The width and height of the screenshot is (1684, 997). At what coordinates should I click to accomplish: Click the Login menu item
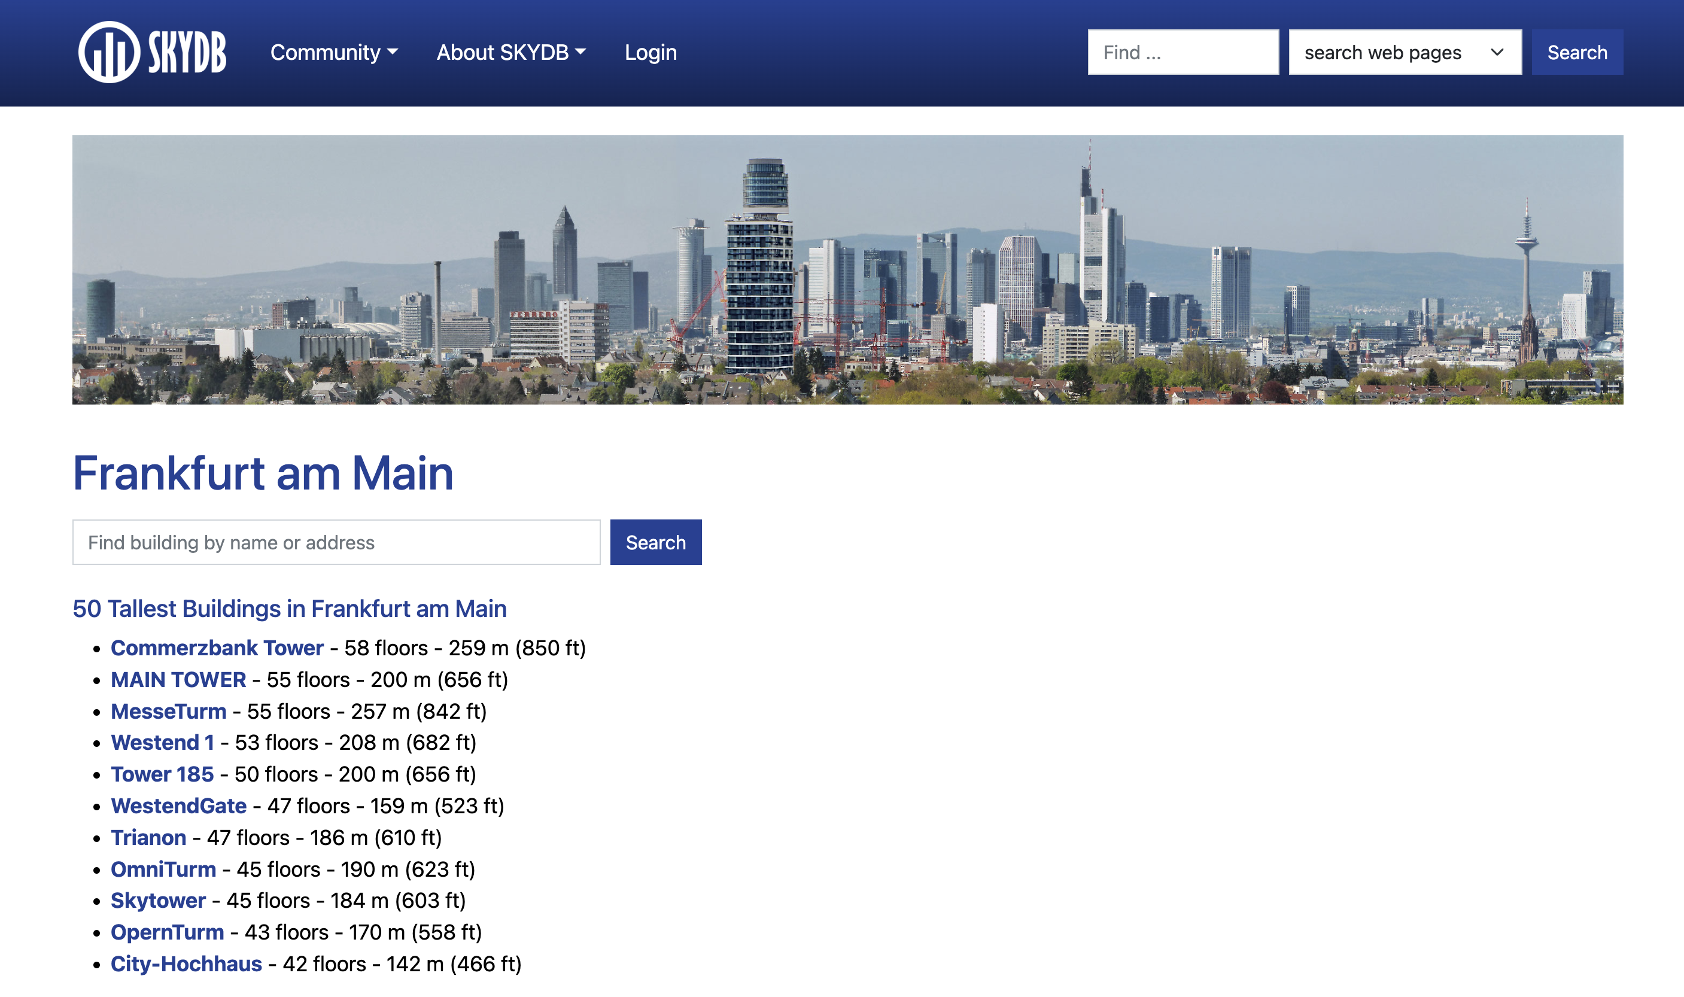pos(649,53)
